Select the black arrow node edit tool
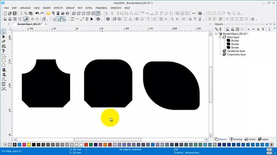Image resolution: width=277 pixels, height=155 pixels. point(3,37)
